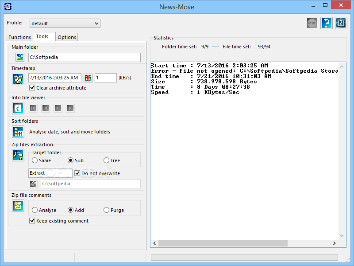Go to previous info file
The image size is (354, 266).
46,108
